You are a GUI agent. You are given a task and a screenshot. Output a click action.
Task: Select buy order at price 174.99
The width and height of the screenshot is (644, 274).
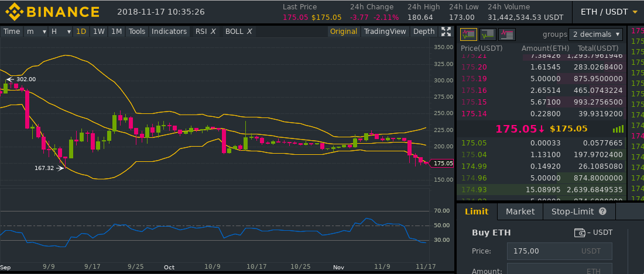point(542,167)
